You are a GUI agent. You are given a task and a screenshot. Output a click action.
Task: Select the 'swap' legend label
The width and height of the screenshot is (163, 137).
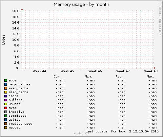click(12, 108)
